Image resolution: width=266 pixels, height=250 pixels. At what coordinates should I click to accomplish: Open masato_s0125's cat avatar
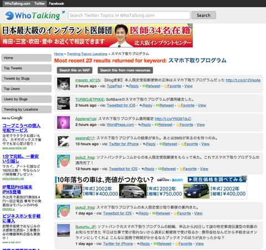(63, 84)
